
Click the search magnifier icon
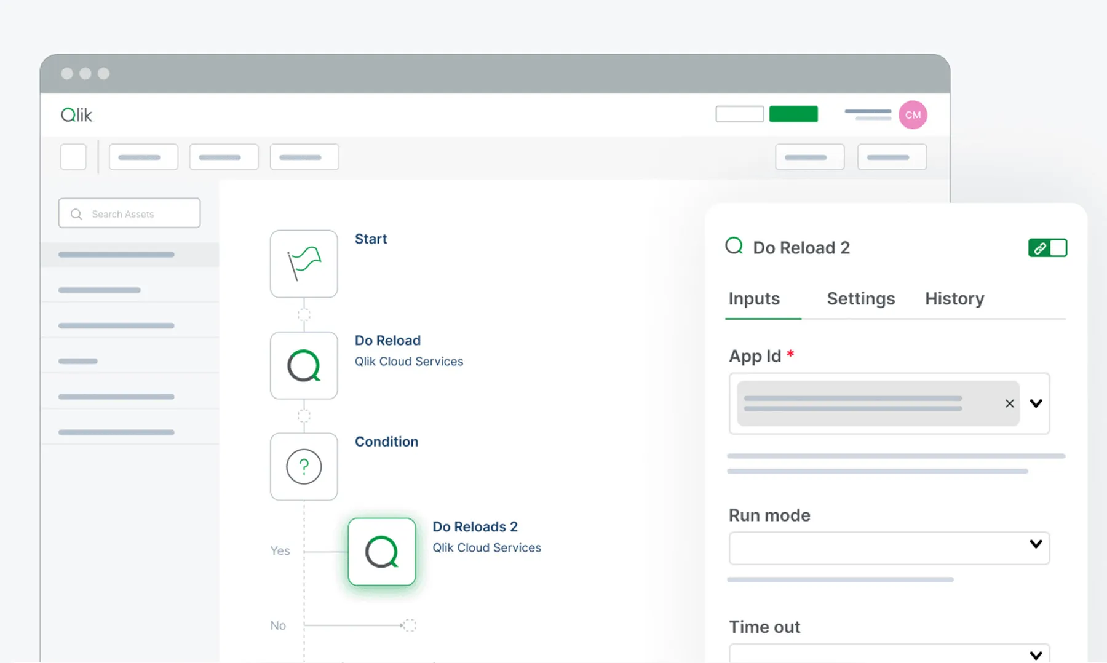76,214
